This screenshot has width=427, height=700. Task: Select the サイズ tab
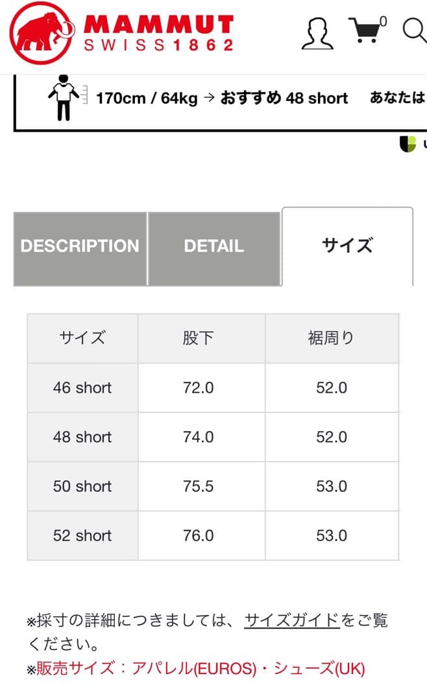coord(348,246)
